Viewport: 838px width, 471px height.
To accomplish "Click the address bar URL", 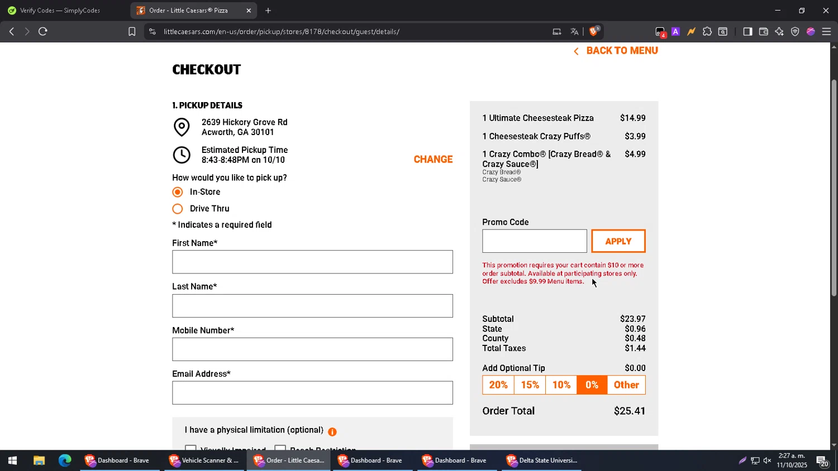I will 282,32.
